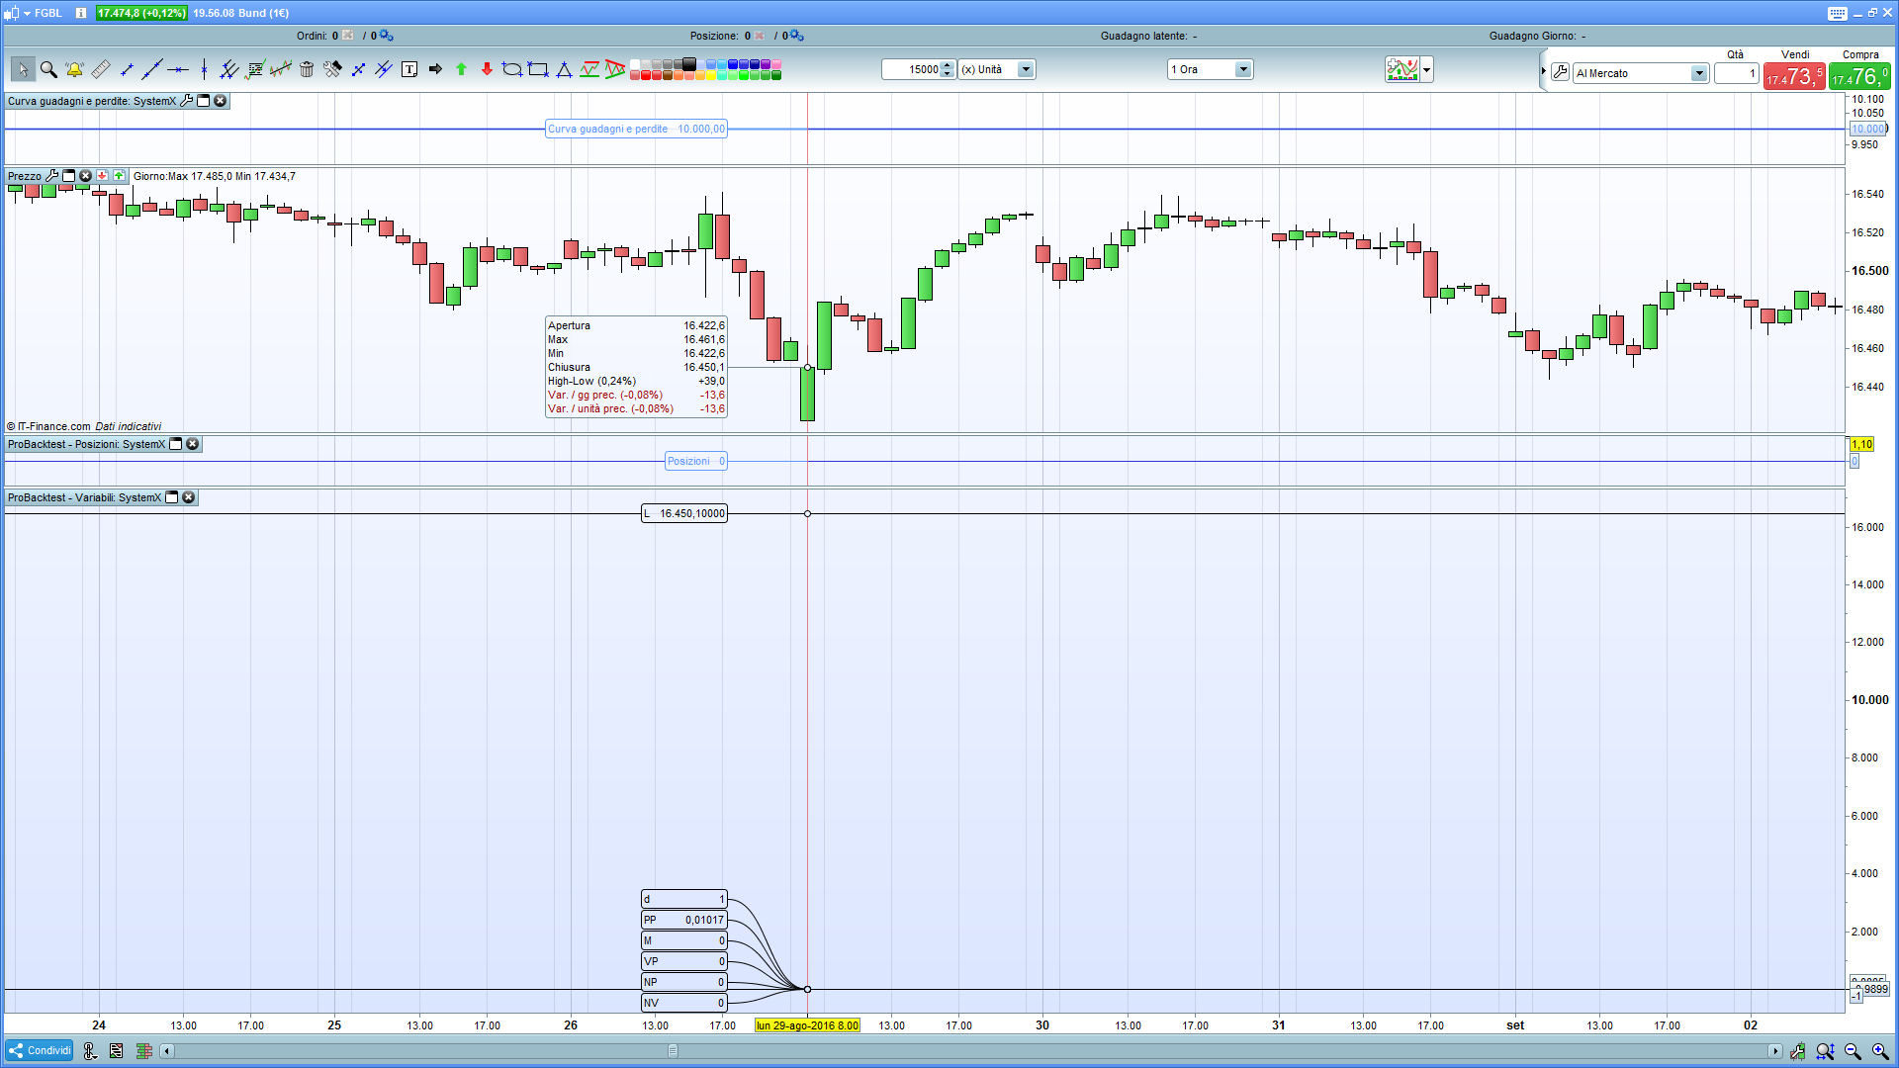1899x1068 pixels.
Task: Select the triangle drawing tool
Action: (x=564, y=69)
